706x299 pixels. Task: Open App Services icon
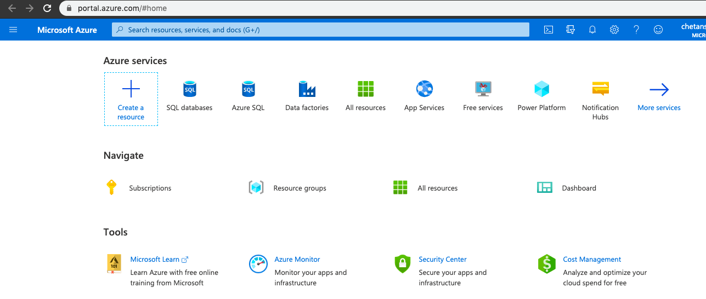(425, 89)
